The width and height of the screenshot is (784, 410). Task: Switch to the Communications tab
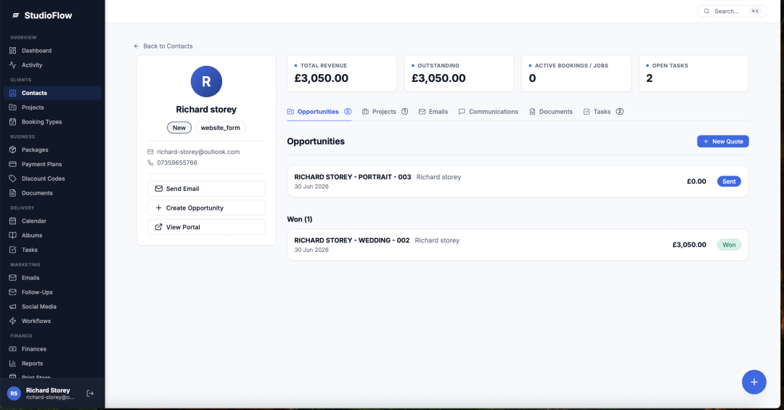pyautogui.click(x=489, y=112)
